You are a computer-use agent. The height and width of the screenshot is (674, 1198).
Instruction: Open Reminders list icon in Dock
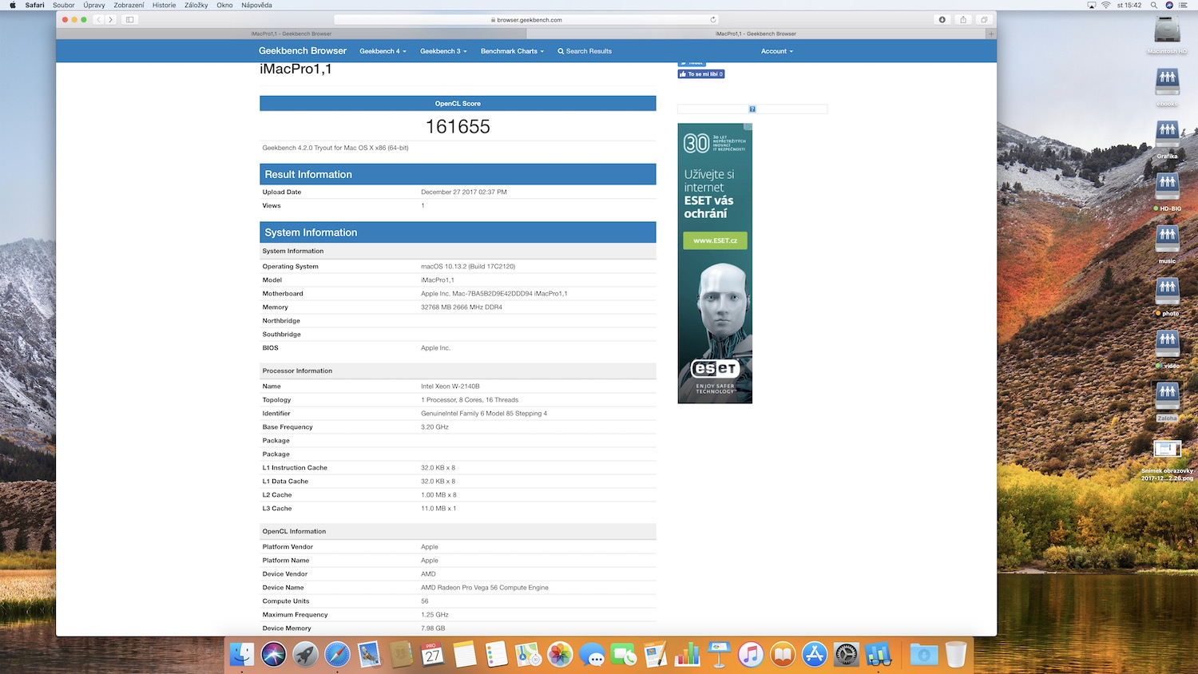click(x=496, y=655)
